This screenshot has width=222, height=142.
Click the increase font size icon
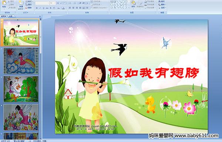pyautogui.click(x=58, y=3)
